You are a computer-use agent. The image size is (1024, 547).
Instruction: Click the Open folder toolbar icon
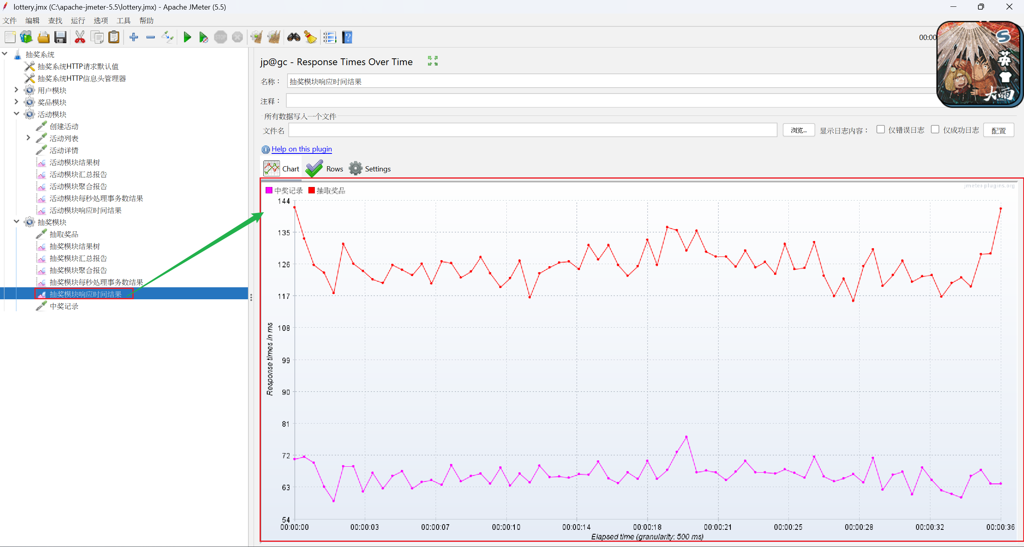[x=43, y=38]
